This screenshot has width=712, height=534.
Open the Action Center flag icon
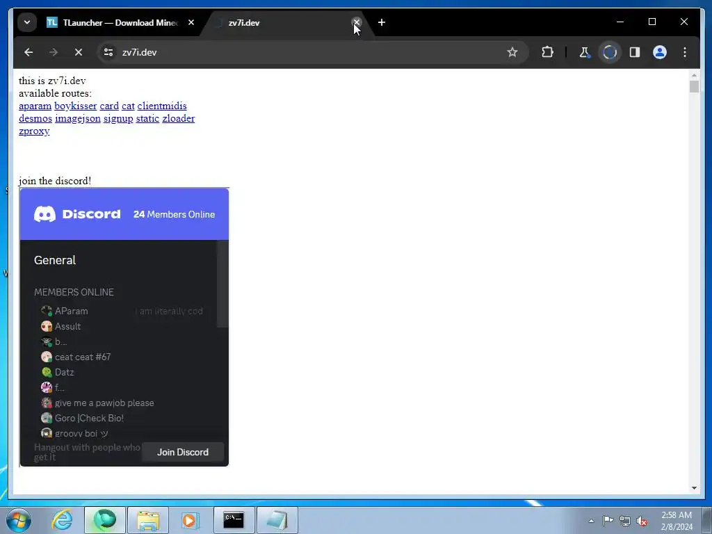pyautogui.click(x=608, y=520)
